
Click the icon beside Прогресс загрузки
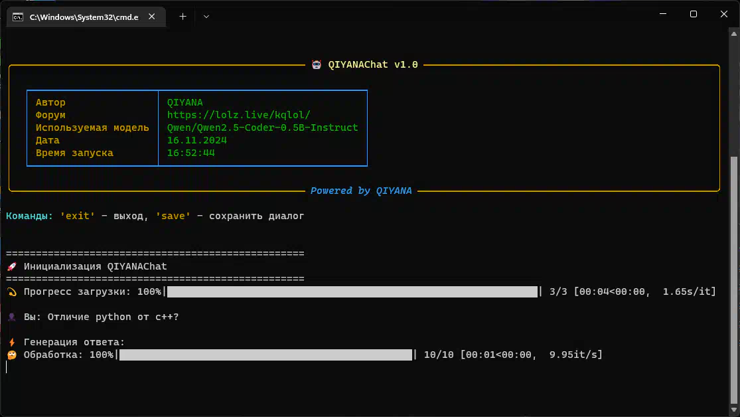point(12,292)
